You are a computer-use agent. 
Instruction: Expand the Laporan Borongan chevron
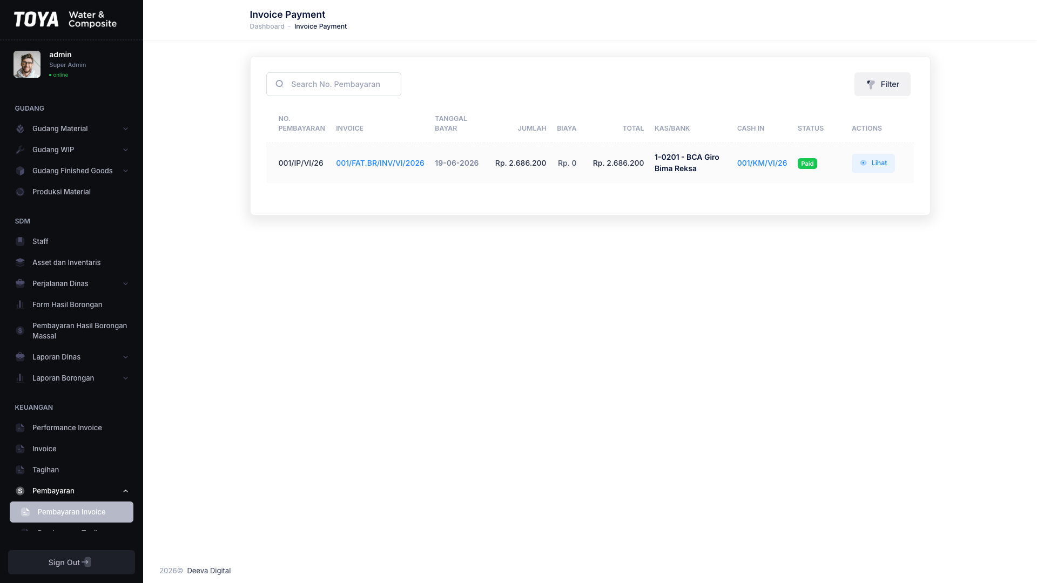click(x=125, y=378)
